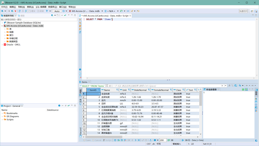Collapse all in Database Navigator panel

click(62, 15)
